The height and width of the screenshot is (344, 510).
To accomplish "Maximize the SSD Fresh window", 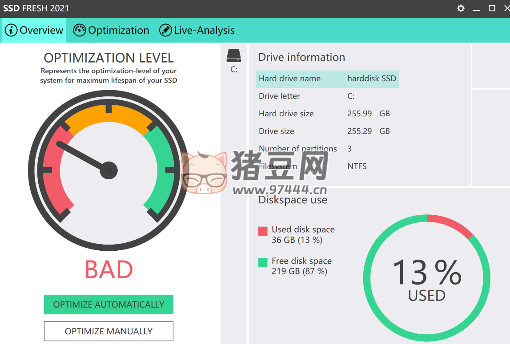I will [x=492, y=8].
